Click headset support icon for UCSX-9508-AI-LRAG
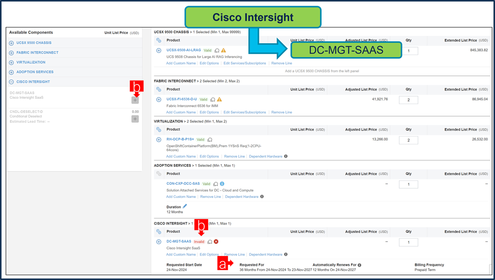The height and width of the screenshot is (280, 495). click(x=217, y=51)
